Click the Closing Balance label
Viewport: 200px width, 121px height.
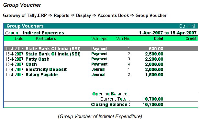click(x=111, y=104)
